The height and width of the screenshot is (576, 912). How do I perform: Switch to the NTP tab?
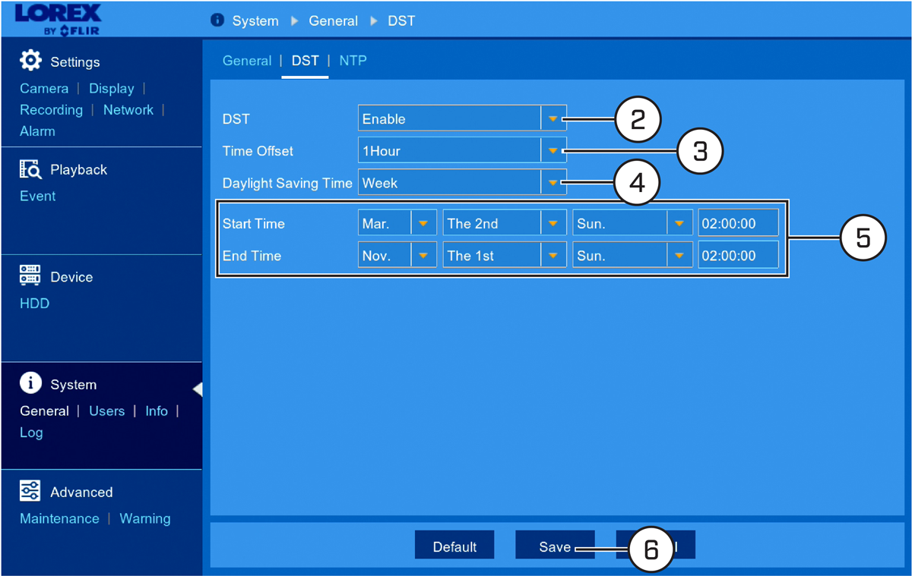point(353,61)
